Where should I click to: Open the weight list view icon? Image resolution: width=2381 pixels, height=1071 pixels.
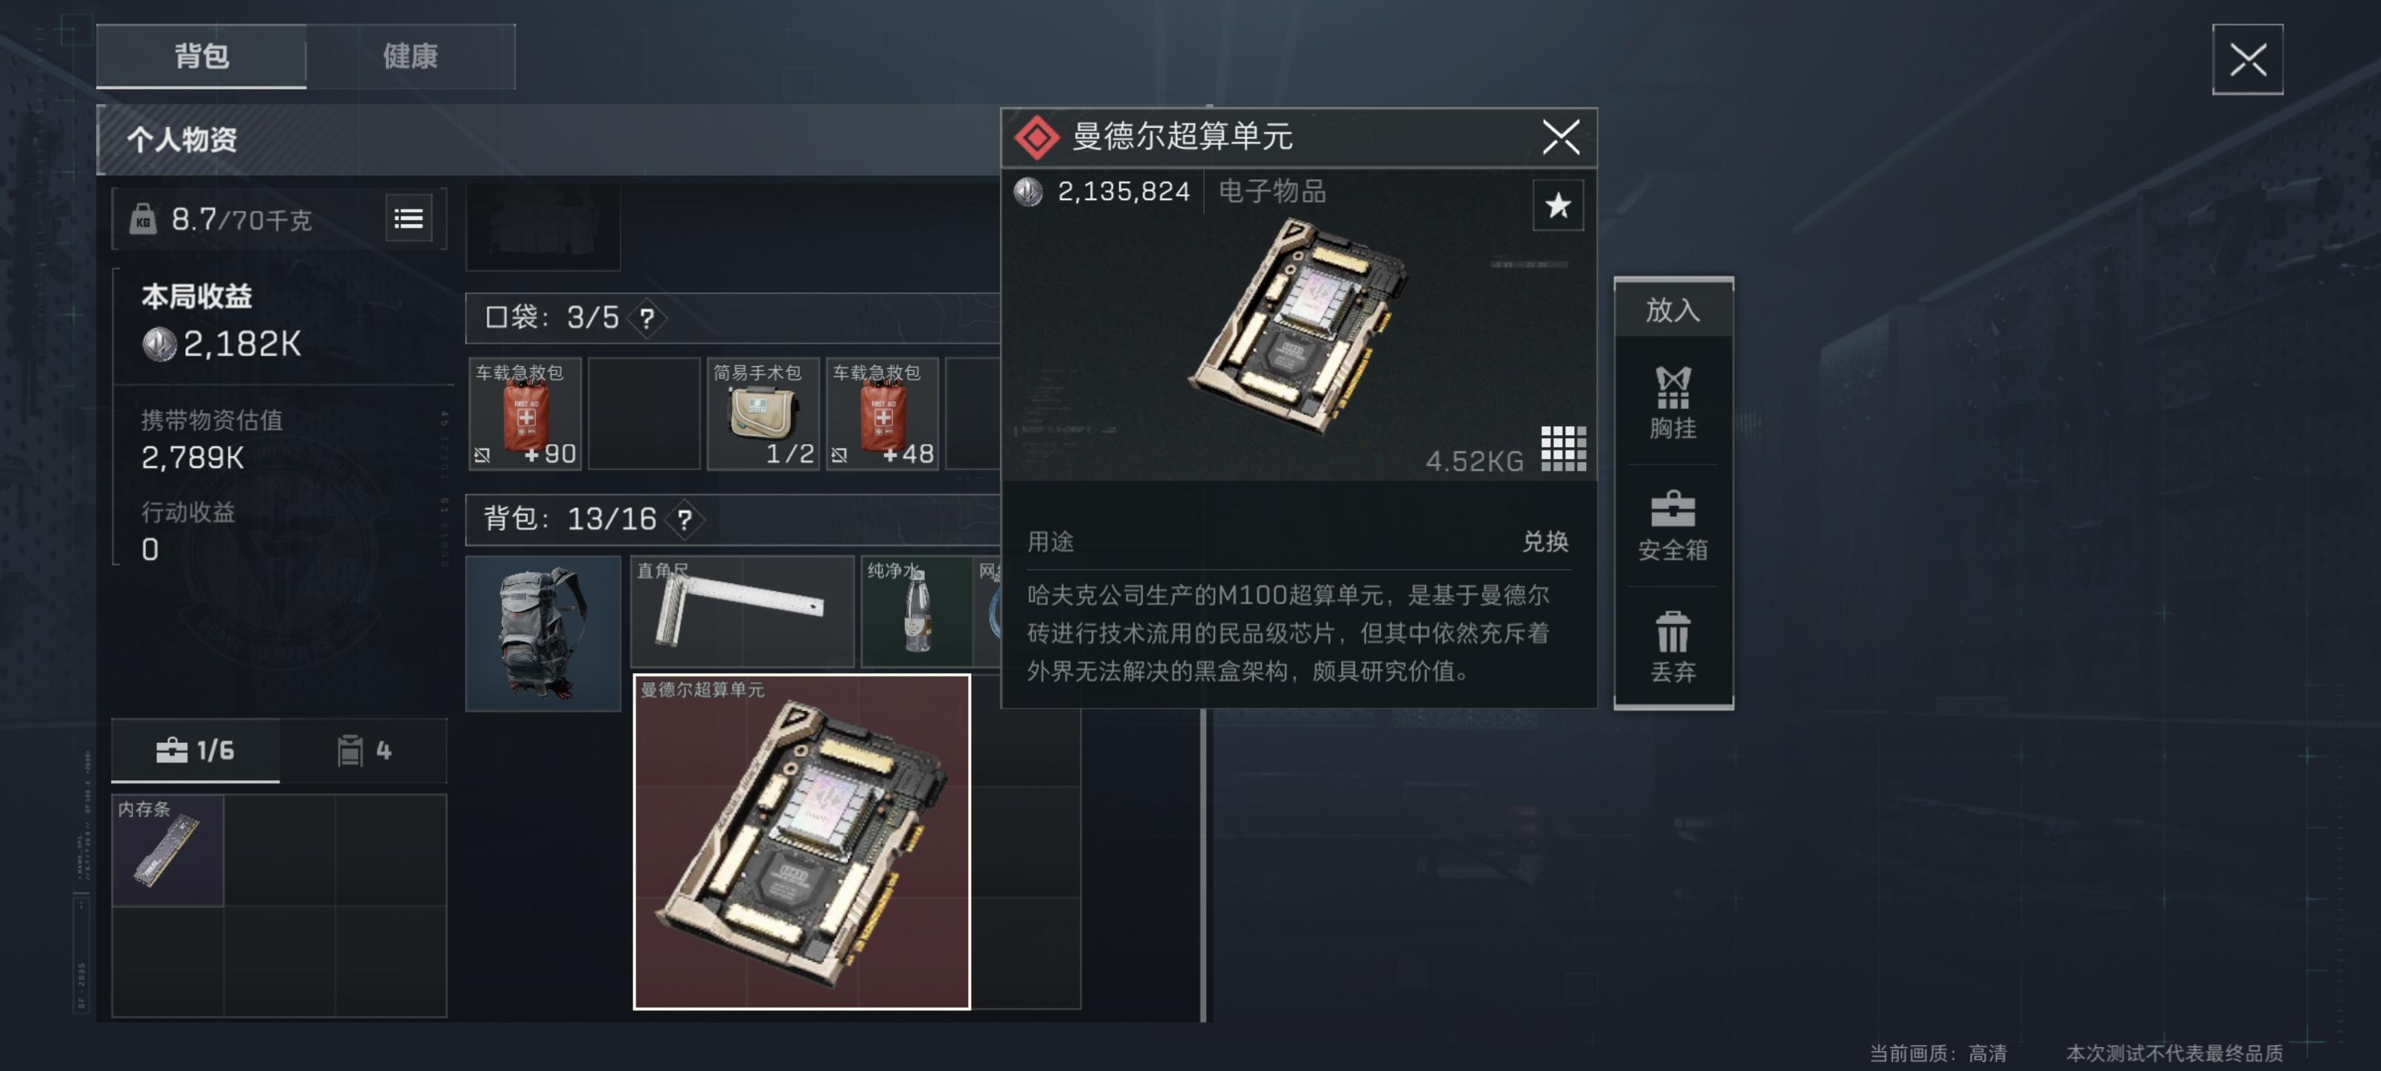point(408,219)
